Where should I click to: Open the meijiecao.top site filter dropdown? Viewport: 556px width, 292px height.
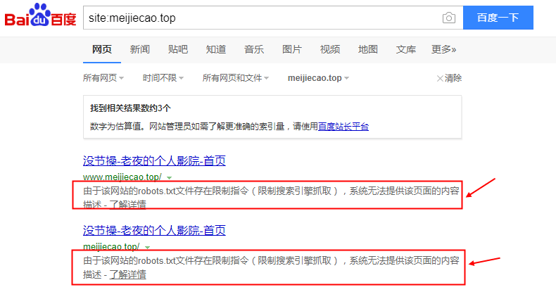point(318,78)
